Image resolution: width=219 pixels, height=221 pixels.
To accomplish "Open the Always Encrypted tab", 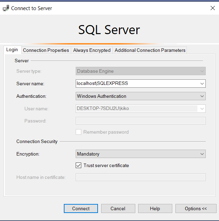I will (92, 50).
